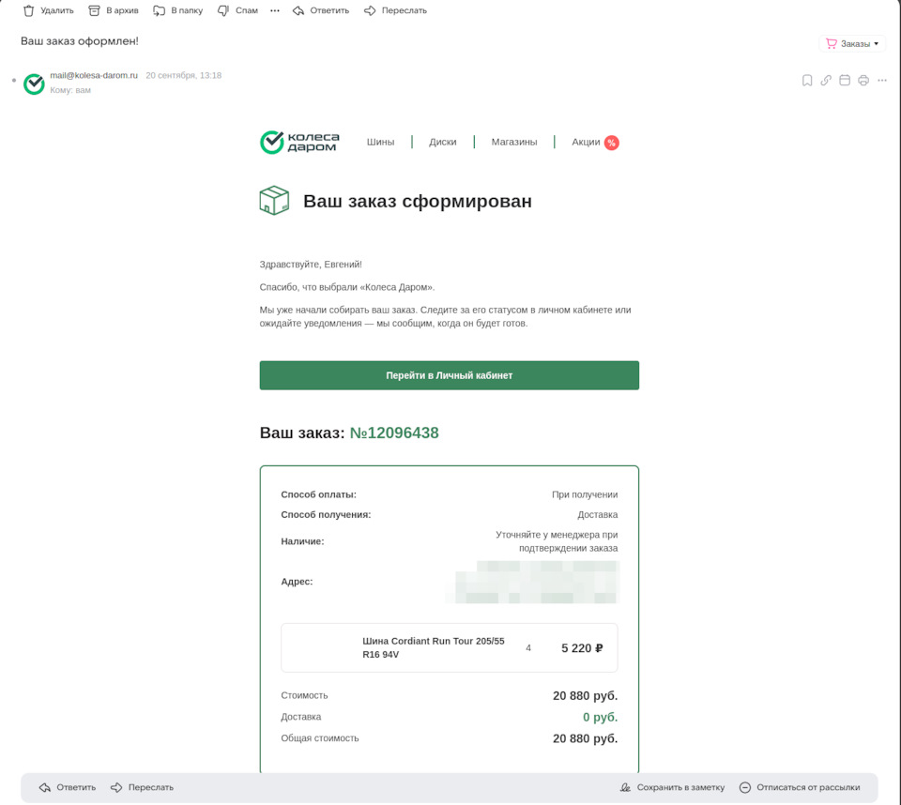The height and width of the screenshot is (805, 901).
Task: Click the При получении payment value
Action: pyautogui.click(x=585, y=494)
